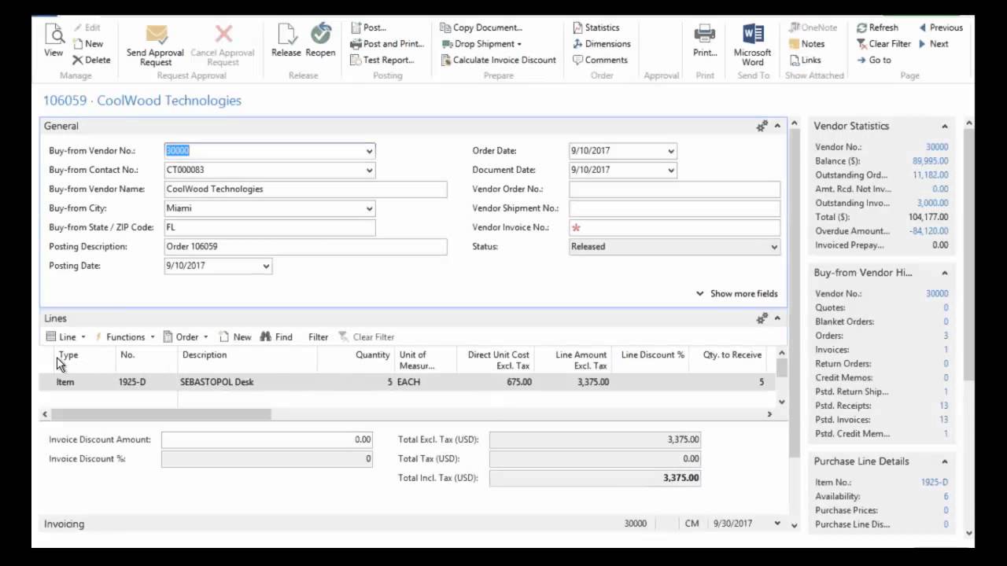The height and width of the screenshot is (566, 1007).
Task: Open Availability value 6 link
Action: pos(946,496)
